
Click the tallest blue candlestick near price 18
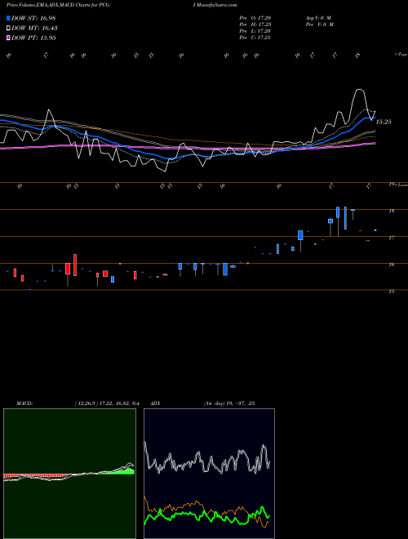[x=345, y=218]
